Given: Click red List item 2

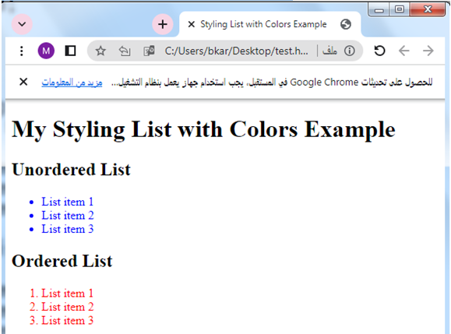Looking at the screenshot, I should [x=68, y=307].
